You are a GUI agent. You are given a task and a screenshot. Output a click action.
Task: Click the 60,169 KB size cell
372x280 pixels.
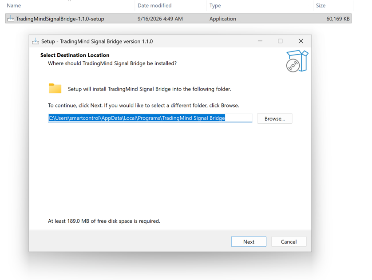pos(338,19)
